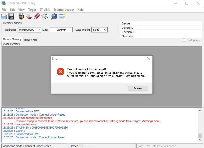Click log line '16:23:25 : V3J4M2'
This screenshot has width=204, height=148.
(x=14, y=131)
